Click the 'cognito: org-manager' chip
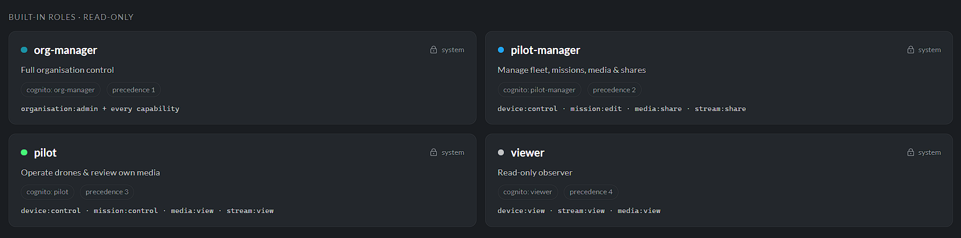Image resolution: width=961 pixels, height=238 pixels. pos(61,90)
